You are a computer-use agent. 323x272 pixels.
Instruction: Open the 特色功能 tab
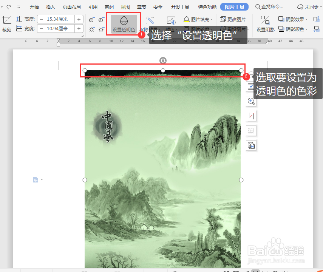pyautogui.click(x=207, y=7)
